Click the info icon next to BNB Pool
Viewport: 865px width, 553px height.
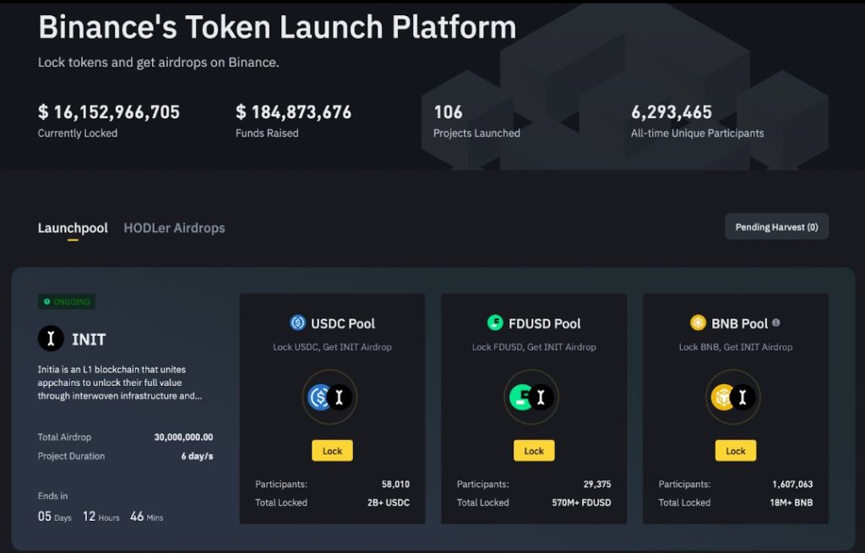[776, 323]
